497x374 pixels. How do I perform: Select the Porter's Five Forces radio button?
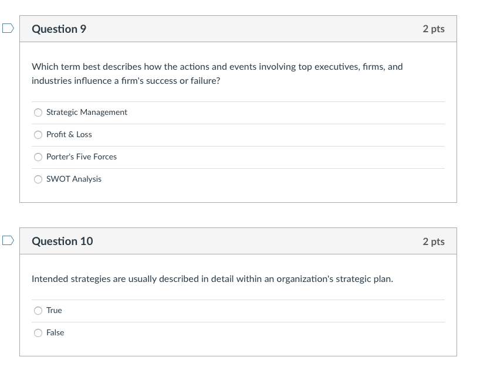pos(38,157)
